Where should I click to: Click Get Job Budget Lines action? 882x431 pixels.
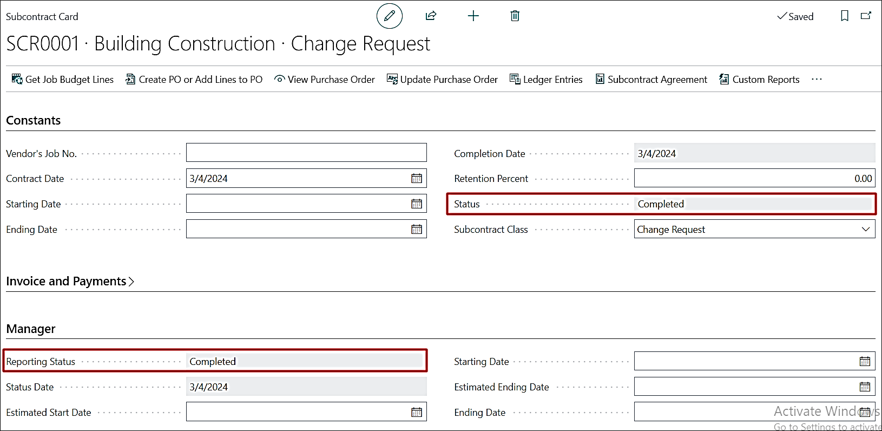pos(63,80)
